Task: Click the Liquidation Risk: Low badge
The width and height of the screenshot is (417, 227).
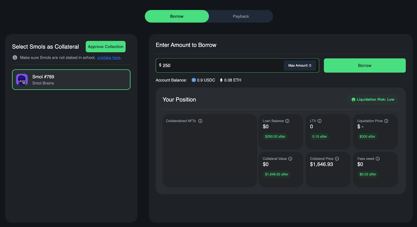Action: point(373,99)
